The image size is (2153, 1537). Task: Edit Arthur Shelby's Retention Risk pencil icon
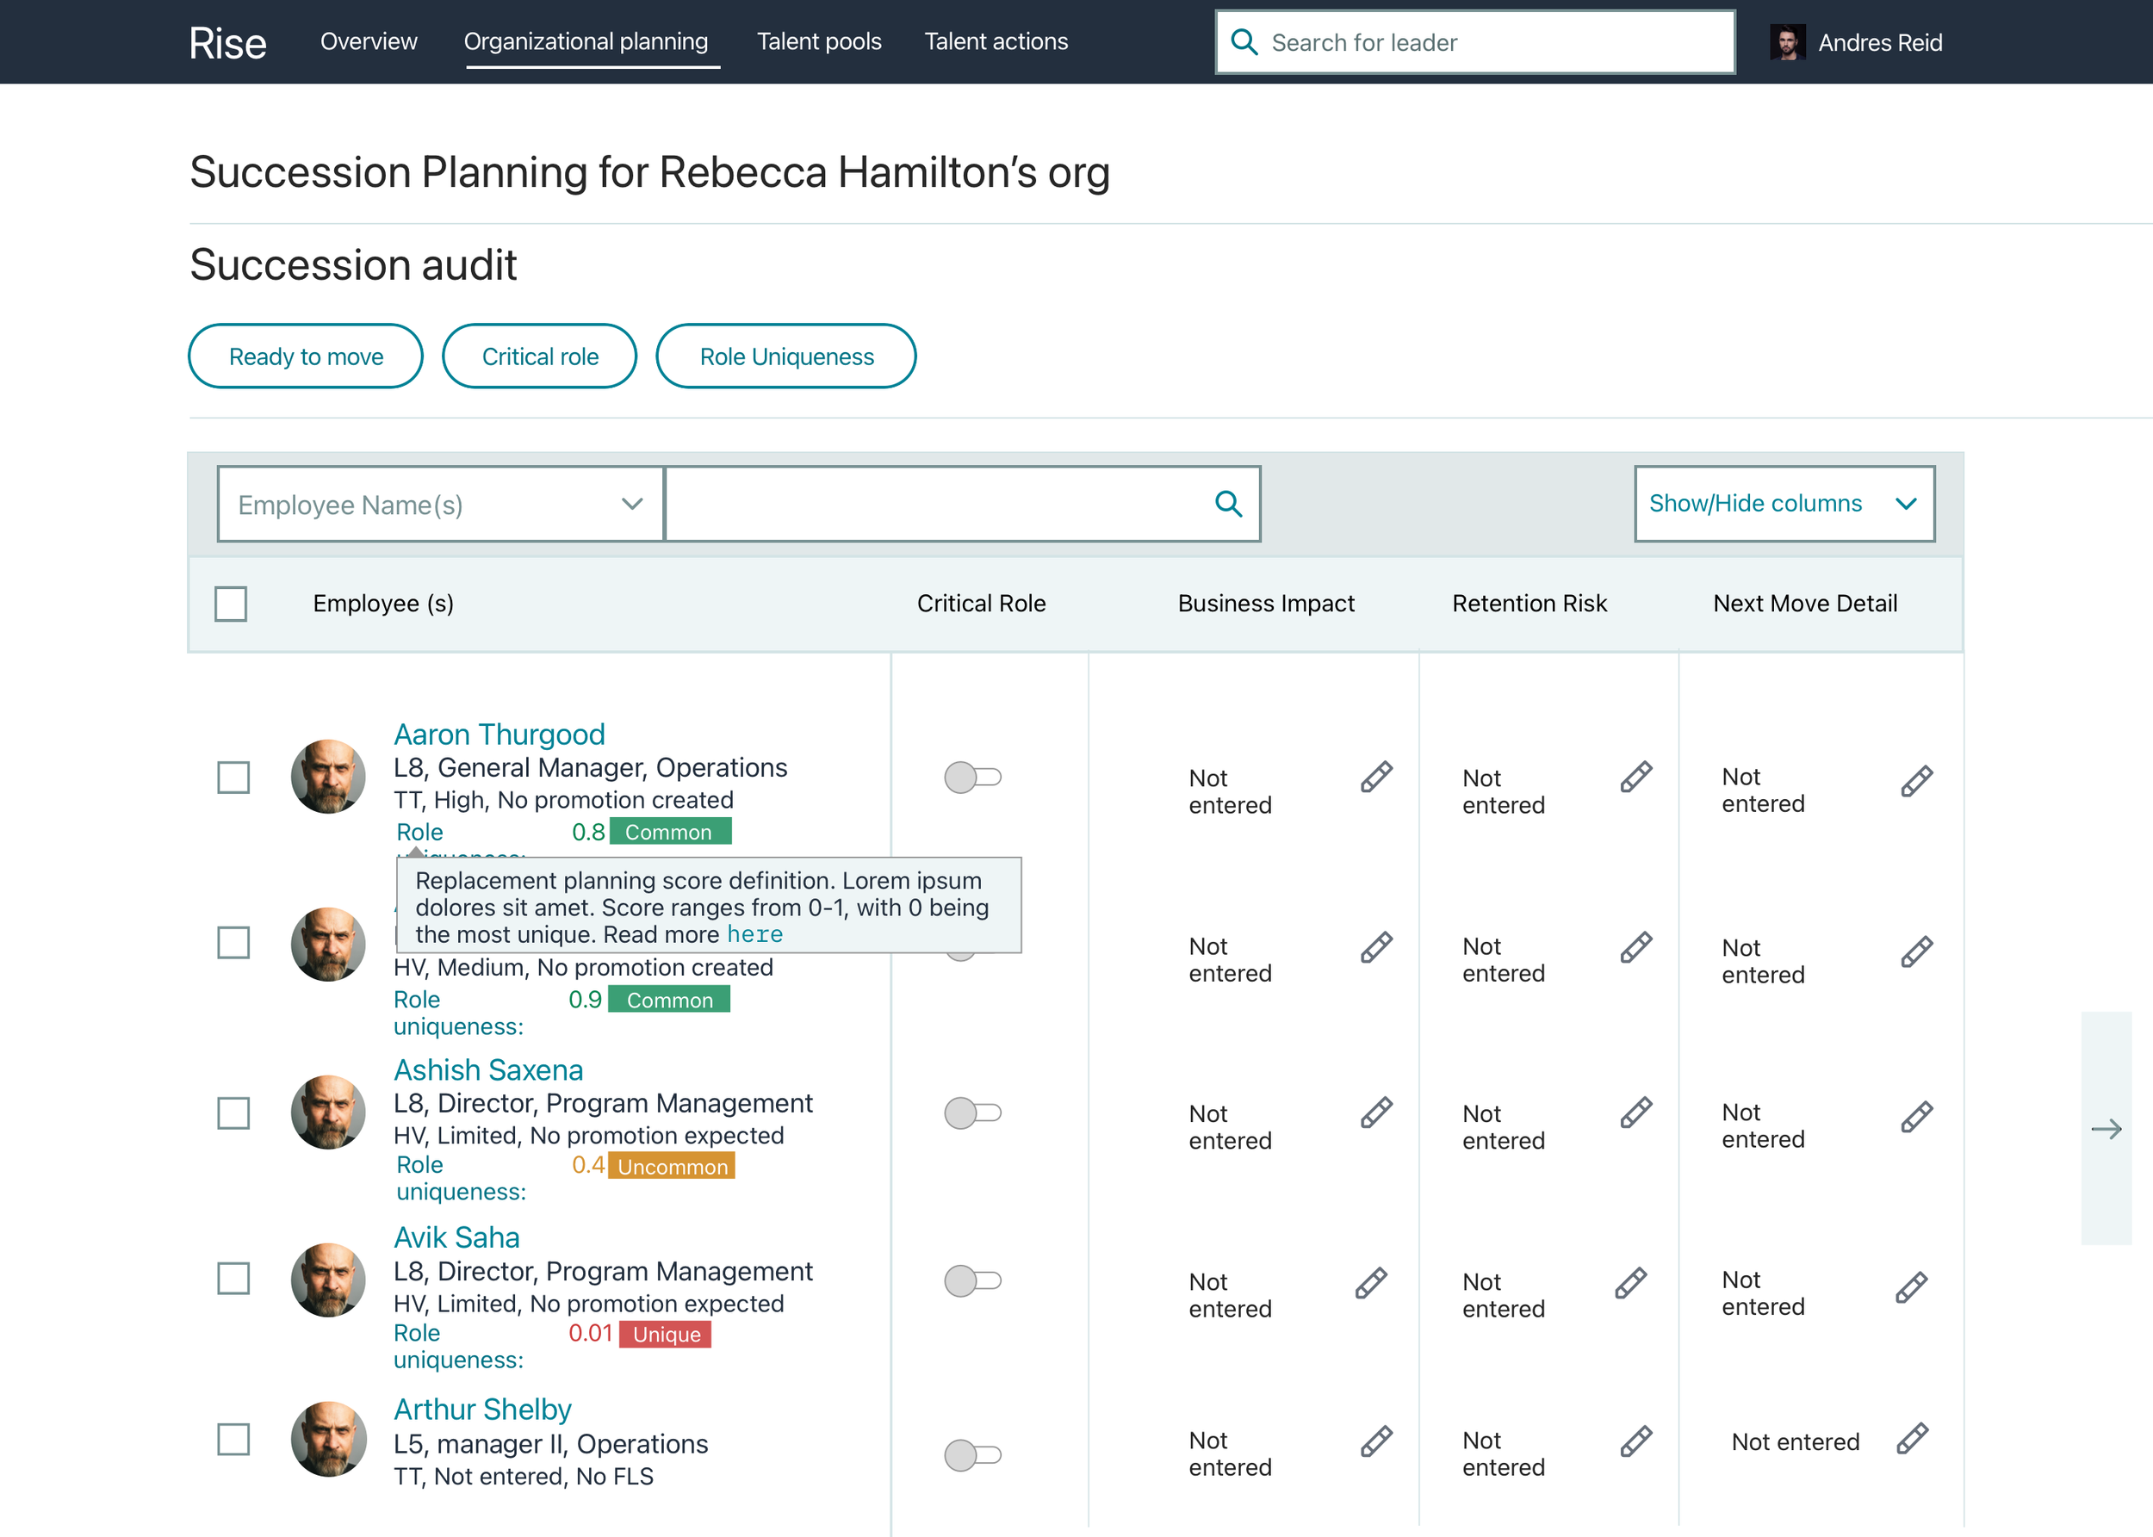(x=1635, y=1441)
